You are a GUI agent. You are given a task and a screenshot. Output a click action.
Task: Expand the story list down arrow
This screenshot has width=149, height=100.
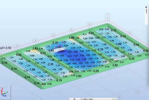116,99
